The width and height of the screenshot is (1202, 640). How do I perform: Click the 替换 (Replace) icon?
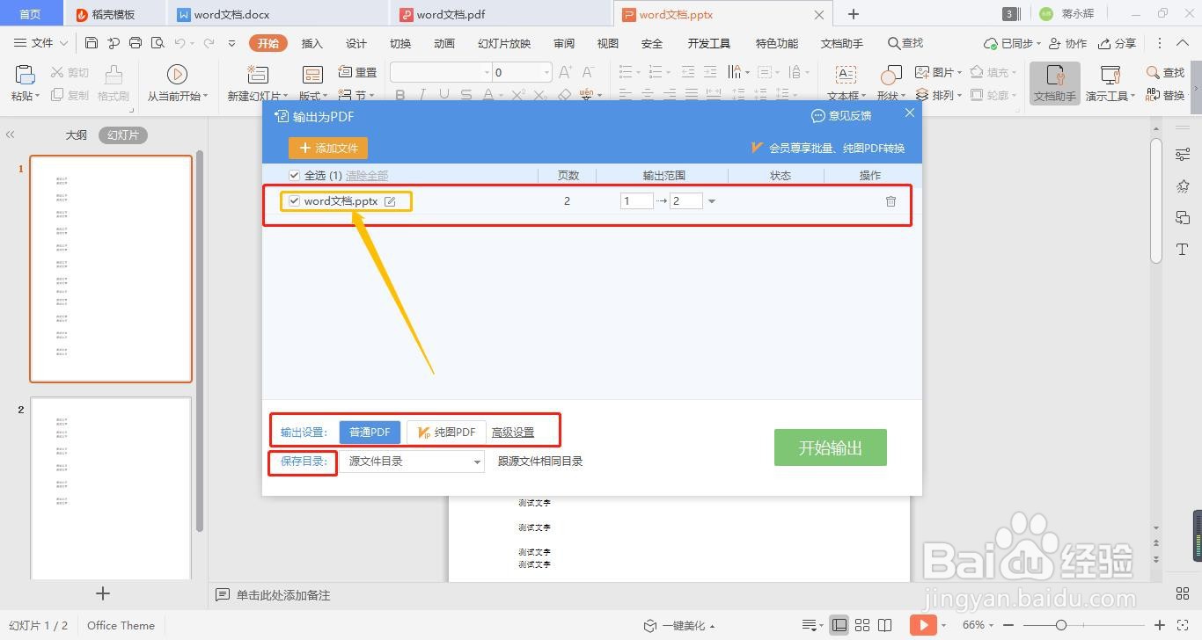click(1168, 96)
